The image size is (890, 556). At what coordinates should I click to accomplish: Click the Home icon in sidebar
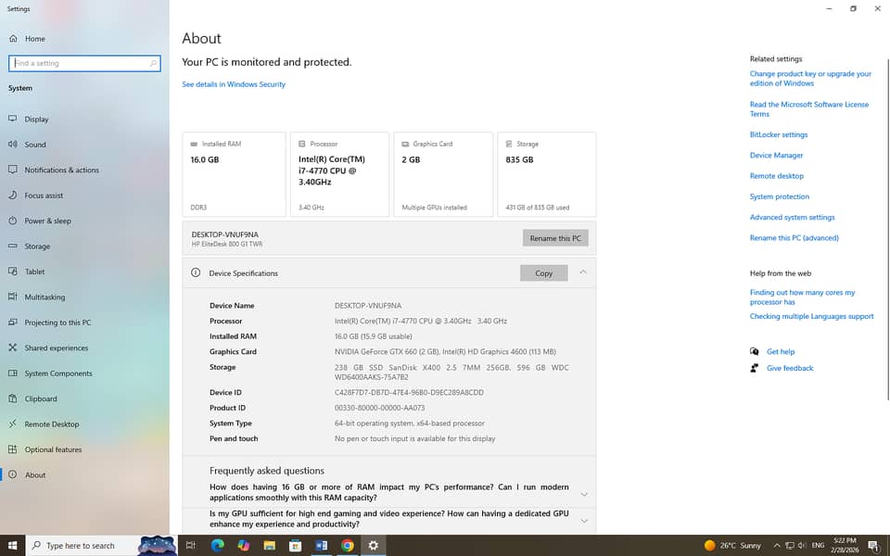coord(13,39)
